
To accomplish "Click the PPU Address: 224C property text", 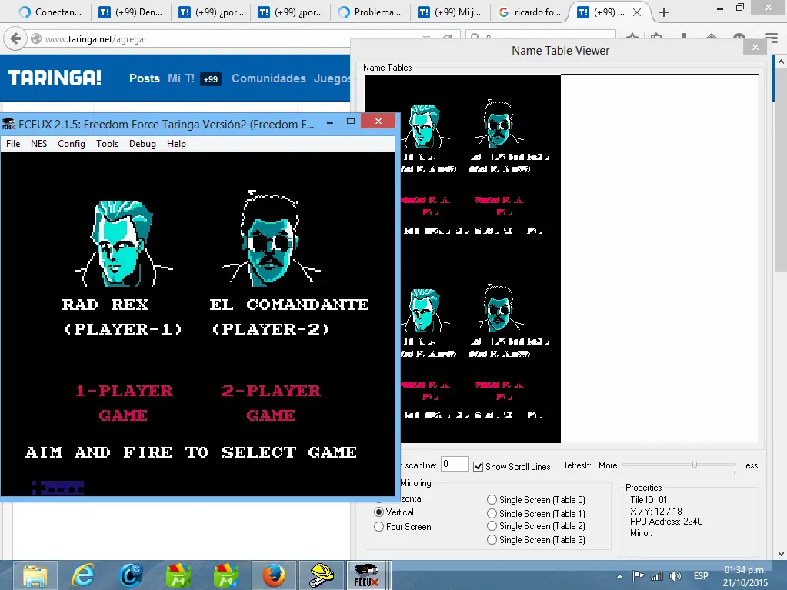I will pyautogui.click(x=666, y=522).
